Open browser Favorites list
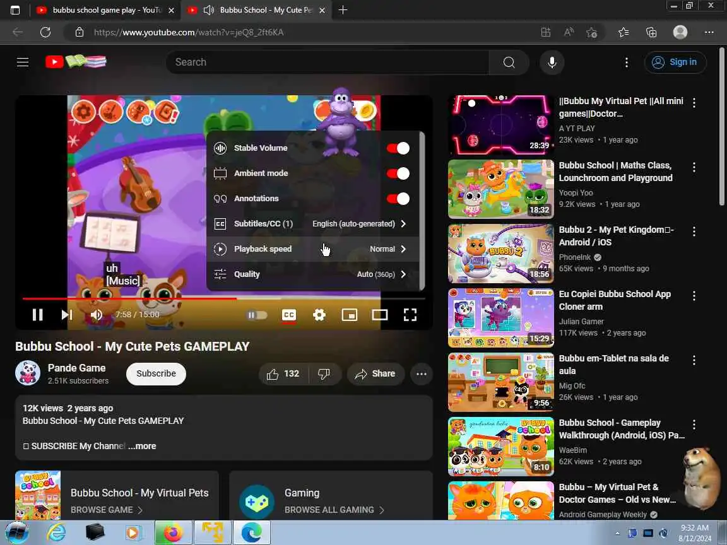 point(623,32)
